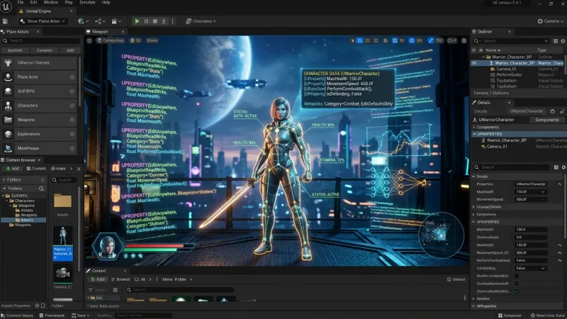
Task: Click Reart View Stats in status bar
Action: pyautogui.click(x=547, y=315)
